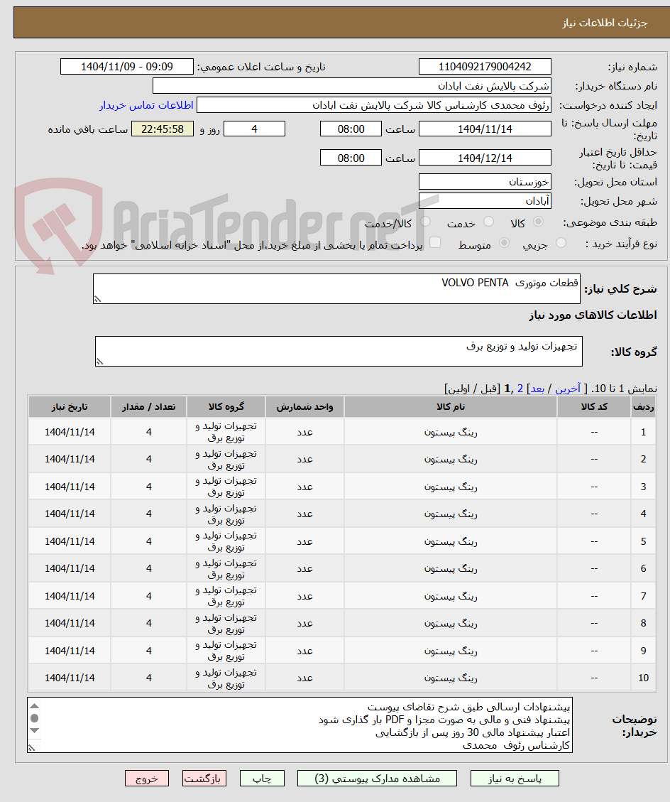Click the quantity cell in row 7

click(x=149, y=596)
